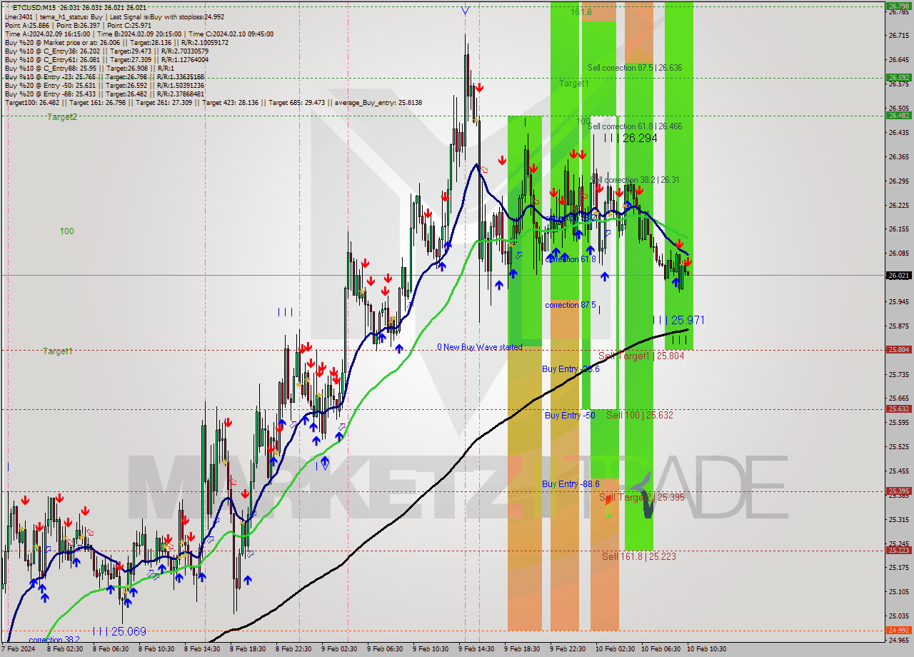Click the 25.395 red price label
This screenshot has height=657, width=914.
coord(898,491)
